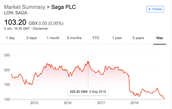Open the Disclaimer link
This screenshot has height=109, width=172.
40,28
